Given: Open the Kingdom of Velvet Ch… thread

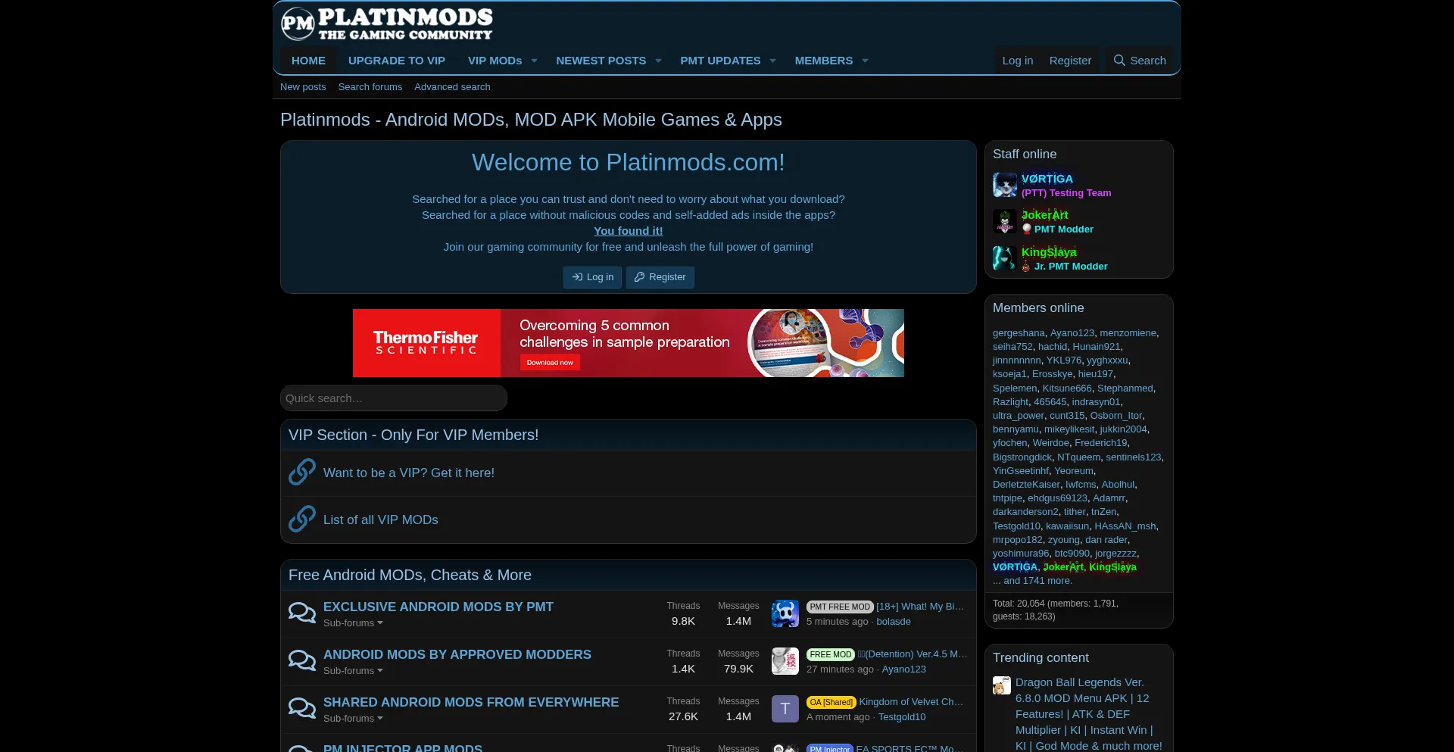Looking at the screenshot, I should pyautogui.click(x=911, y=702).
